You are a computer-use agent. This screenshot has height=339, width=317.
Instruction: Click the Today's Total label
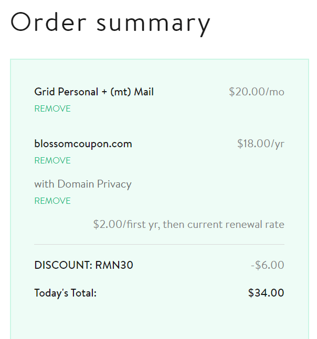(x=66, y=293)
